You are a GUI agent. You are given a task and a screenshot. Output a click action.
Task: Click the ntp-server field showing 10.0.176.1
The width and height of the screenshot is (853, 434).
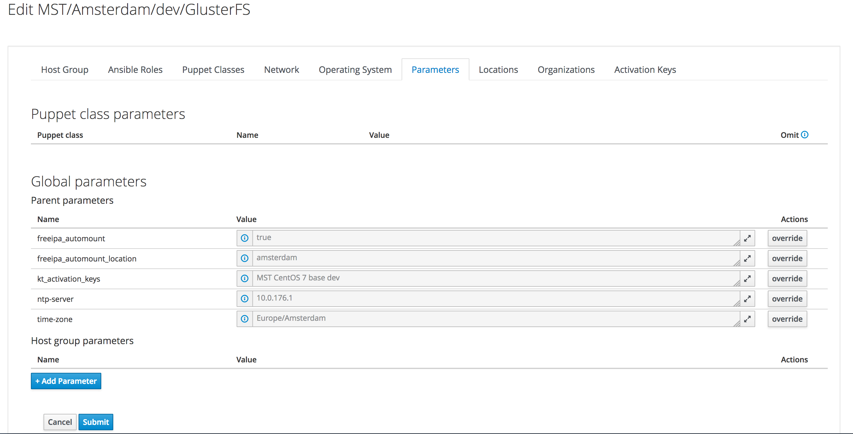click(496, 299)
